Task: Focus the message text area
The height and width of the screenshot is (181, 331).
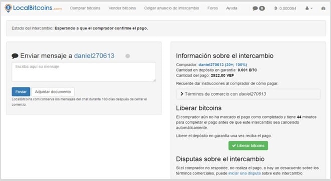Action: coord(84,72)
